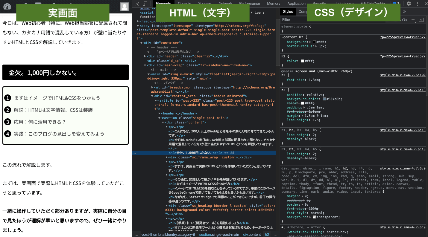Select the h2 まずはイメージでHTML&CSSをつかもう DOM row
This screenshot has width=428, height=237.
coord(204,184)
